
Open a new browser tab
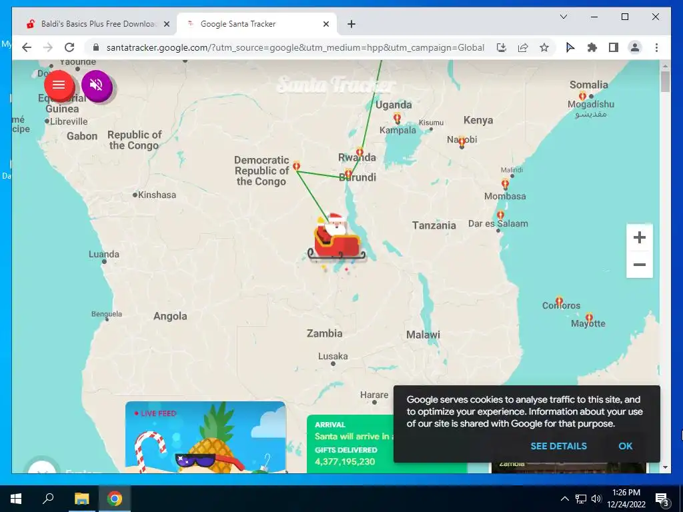(x=352, y=25)
